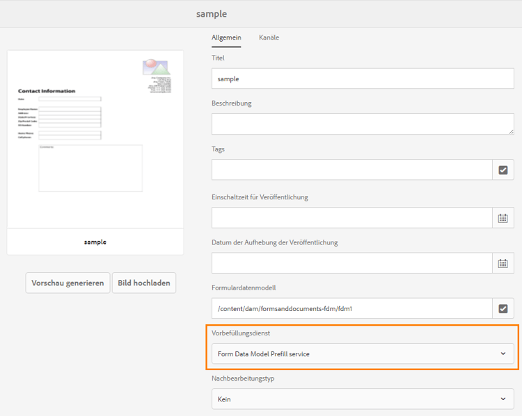Focus the Formulardatenmodell path field
522x416 pixels.
(352, 308)
